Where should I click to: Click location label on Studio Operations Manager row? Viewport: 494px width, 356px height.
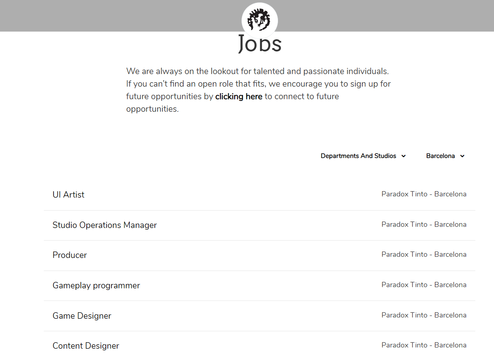pos(423,224)
